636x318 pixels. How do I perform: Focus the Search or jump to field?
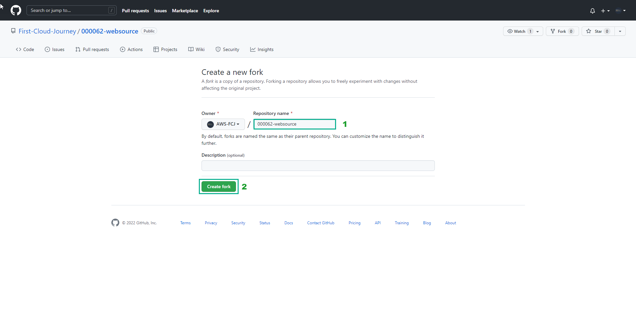(72, 10)
